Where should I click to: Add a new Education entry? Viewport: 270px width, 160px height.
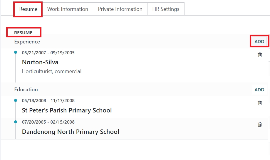pos(259,90)
